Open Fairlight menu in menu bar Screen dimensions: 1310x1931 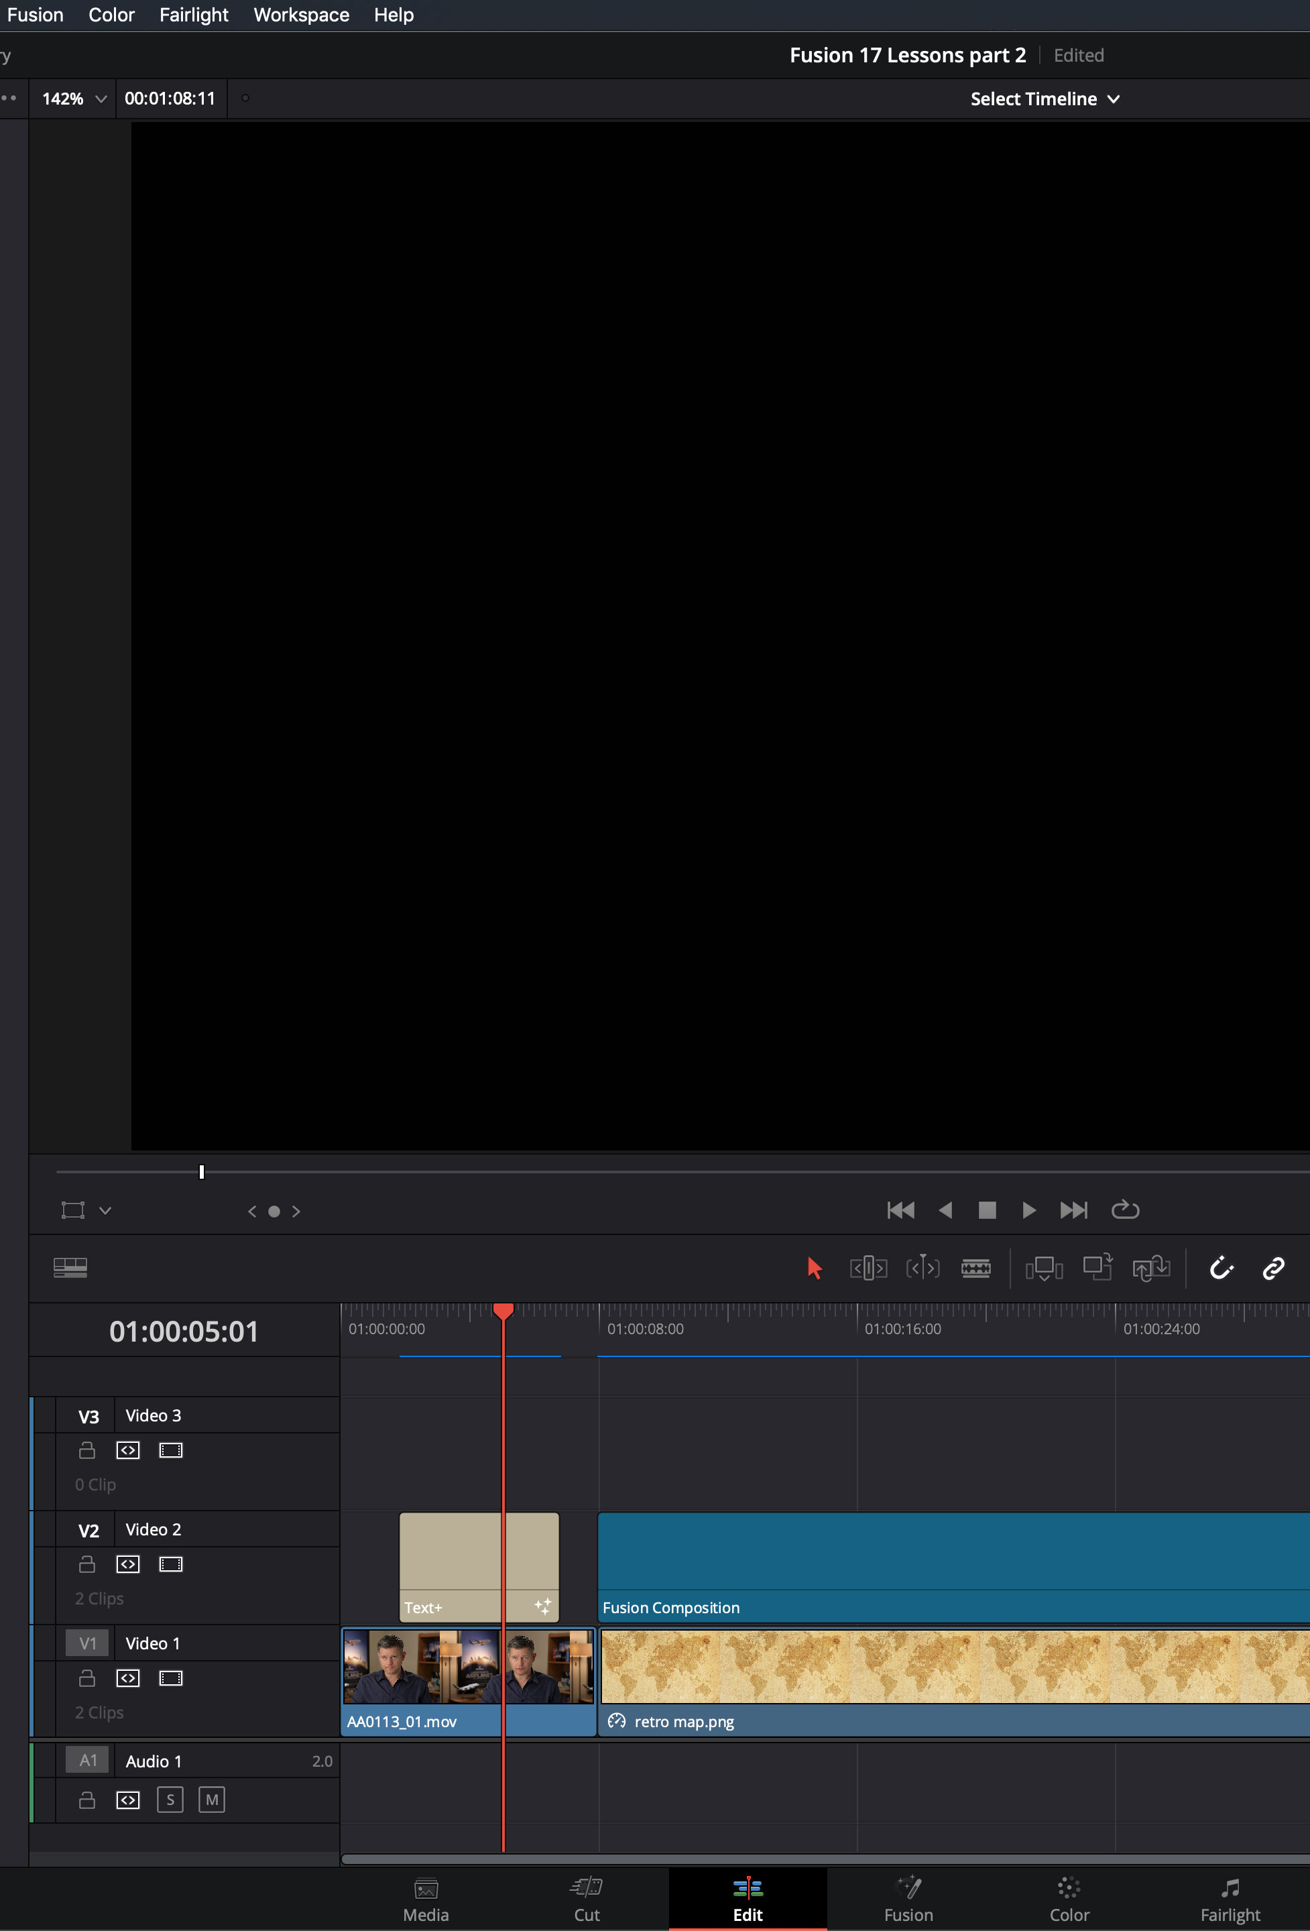194,15
